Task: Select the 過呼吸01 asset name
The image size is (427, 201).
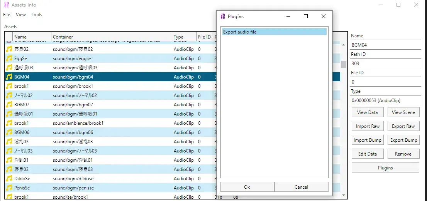Action: tap(24, 114)
